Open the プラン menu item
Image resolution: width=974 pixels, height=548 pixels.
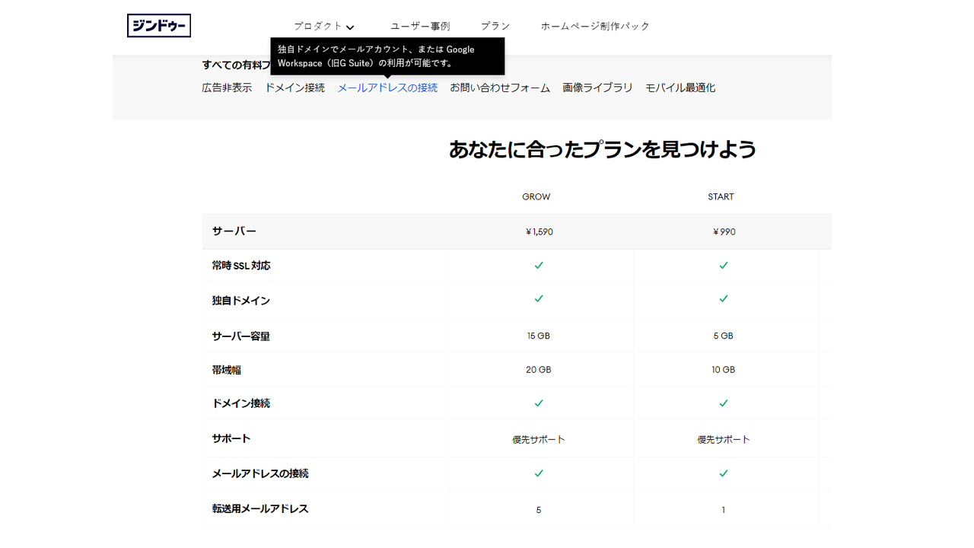[x=495, y=26]
